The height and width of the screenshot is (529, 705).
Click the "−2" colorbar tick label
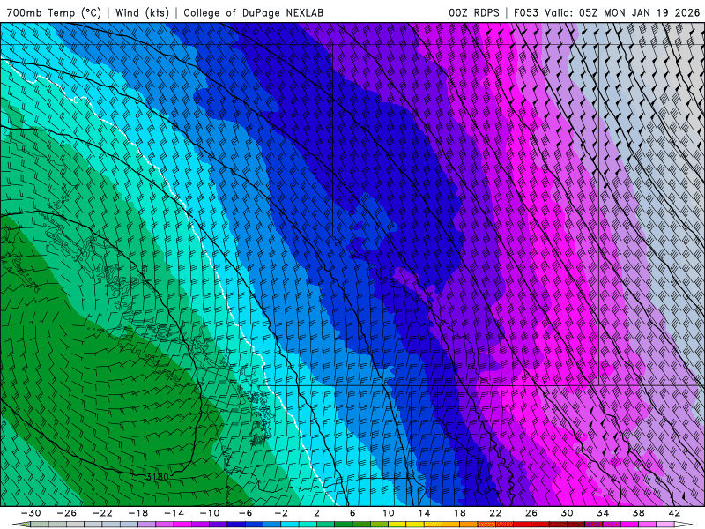[281, 513]
